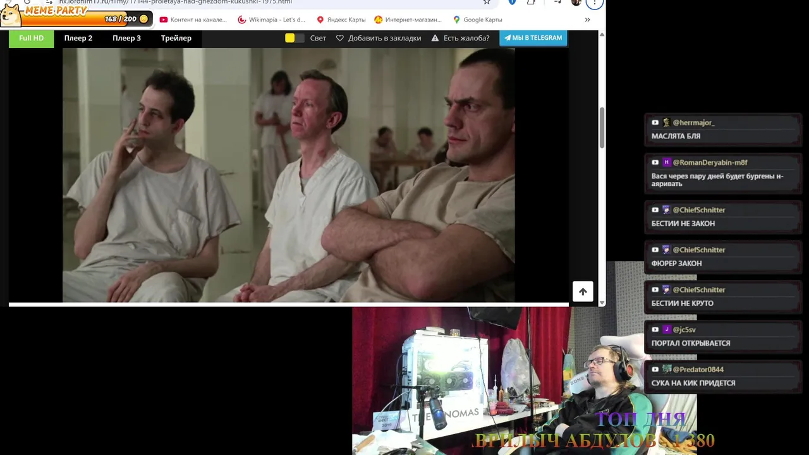Click the ФЮРЕР ЗАКОН chat message

pyautogui.click(x=676, y=264)
